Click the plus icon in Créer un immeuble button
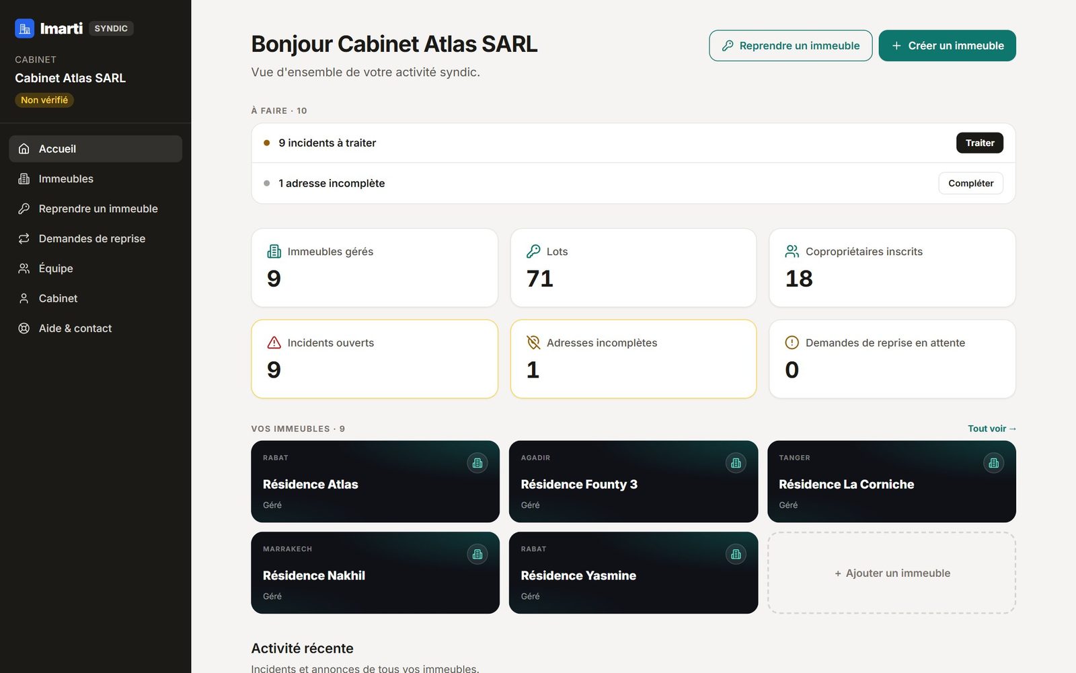This screenshot has width=1076, height=673. point(896,46)
